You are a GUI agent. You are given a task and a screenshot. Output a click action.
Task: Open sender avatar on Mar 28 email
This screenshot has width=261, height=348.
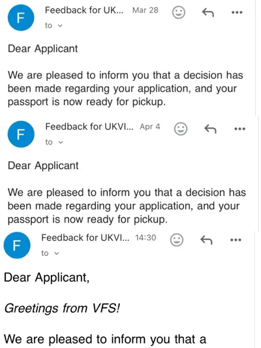pyautogui.click(x=21, y=18)
